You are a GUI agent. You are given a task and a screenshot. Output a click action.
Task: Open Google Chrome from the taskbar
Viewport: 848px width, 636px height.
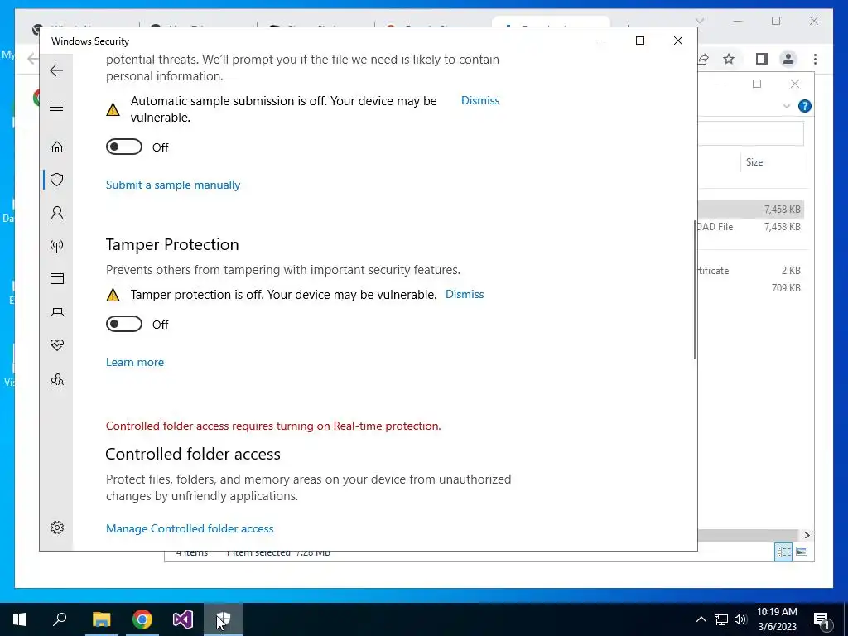coord(142,619)
